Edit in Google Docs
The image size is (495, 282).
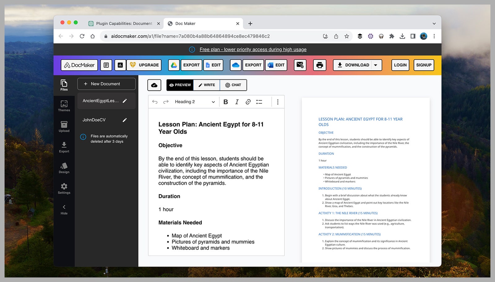point(213,65)
